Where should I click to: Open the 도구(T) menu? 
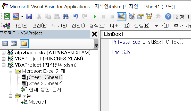click(162, 26)
